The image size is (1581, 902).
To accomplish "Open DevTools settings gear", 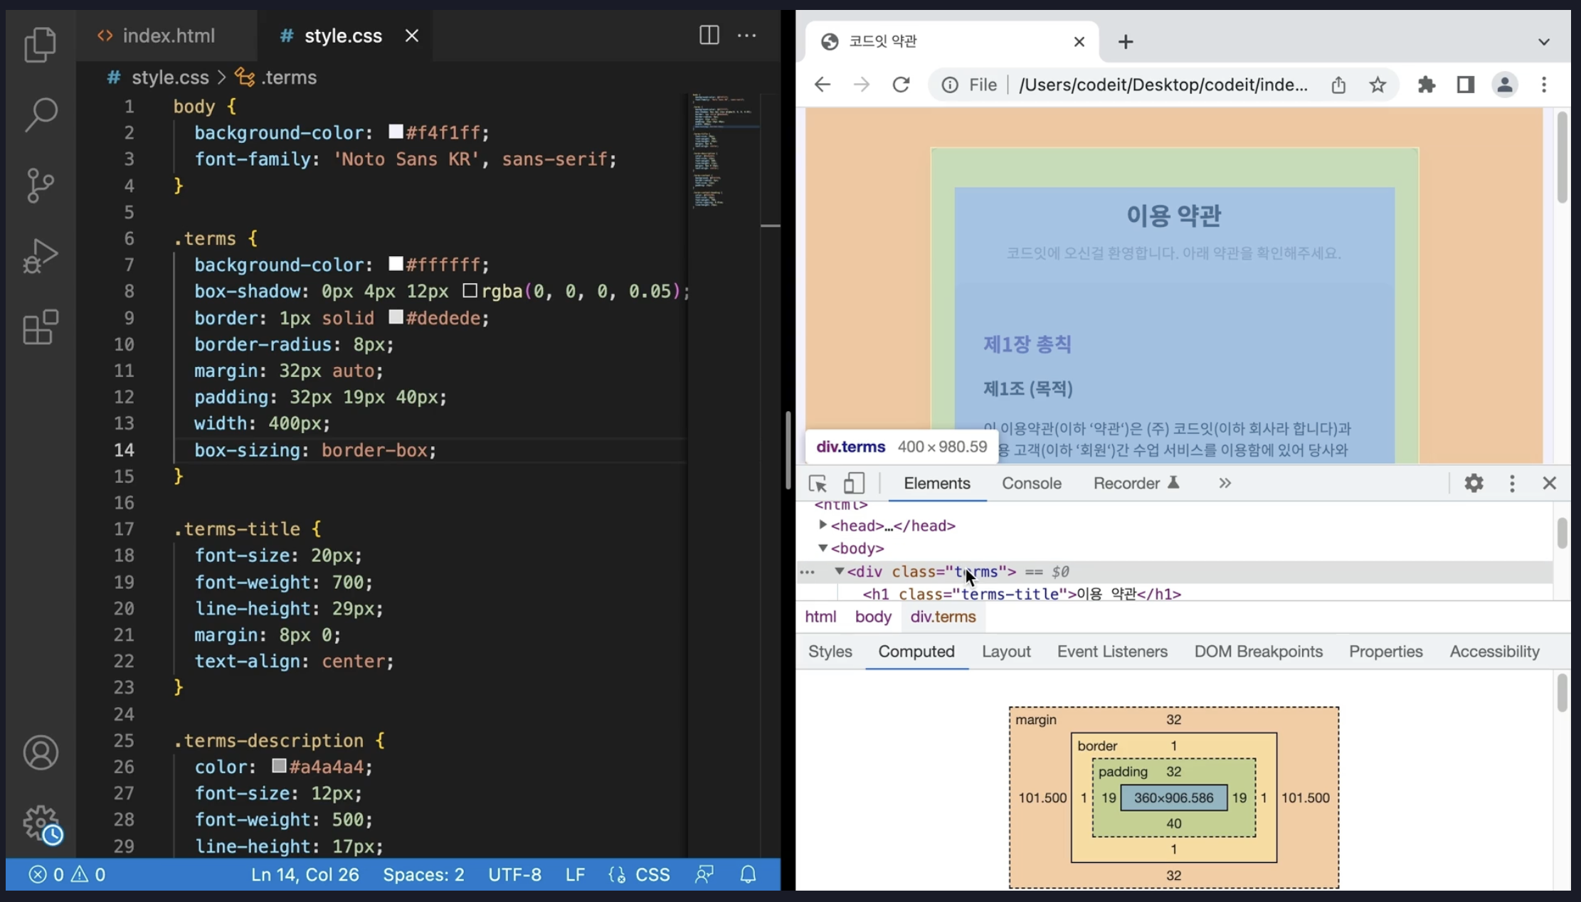I will pyautogui.click(x=1474, y=483).
